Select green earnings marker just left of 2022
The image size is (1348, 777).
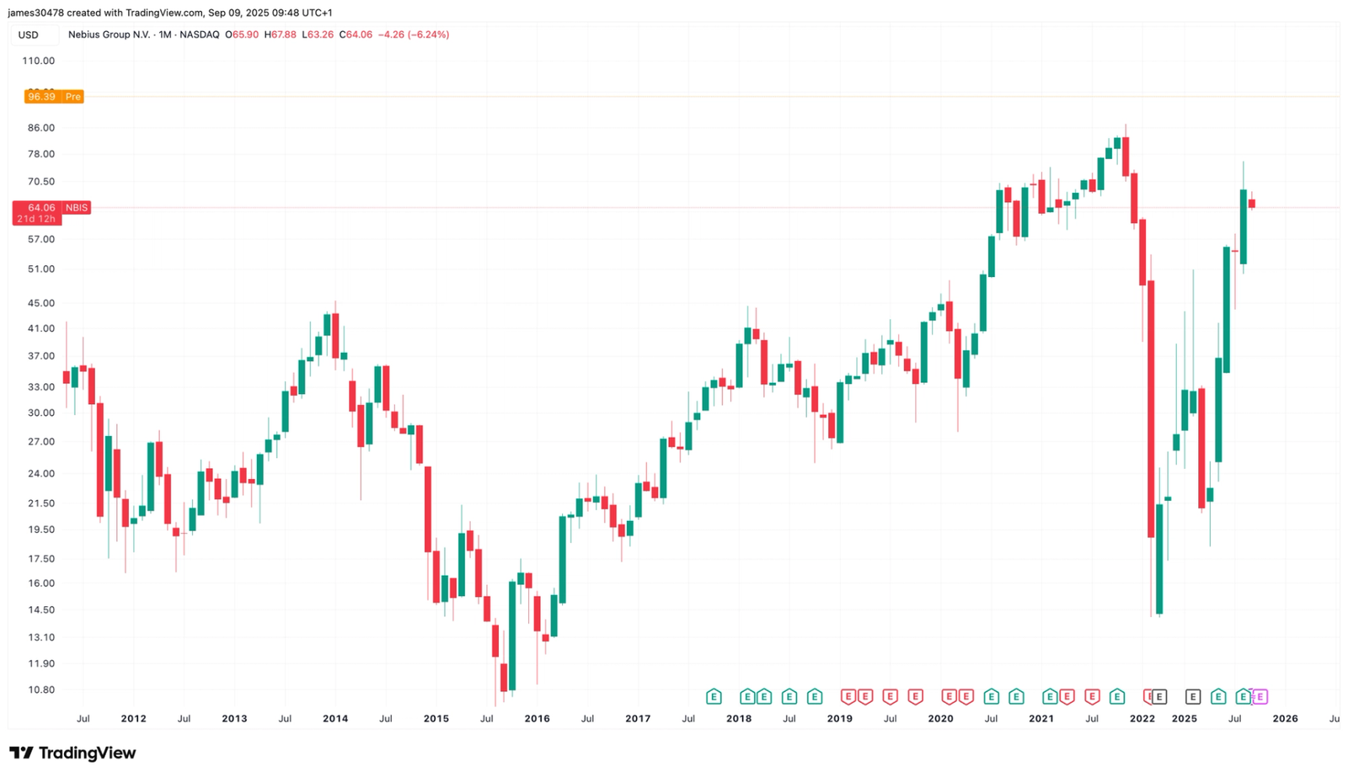pyautogui.click(x=1117, y=696)
